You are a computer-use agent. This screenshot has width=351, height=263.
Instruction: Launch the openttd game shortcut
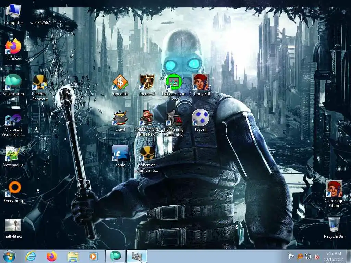[x=120, y=85]
